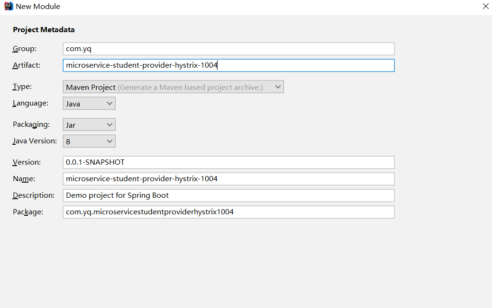Open the Packaging dropdown showing Jar

tap(89, 125)
